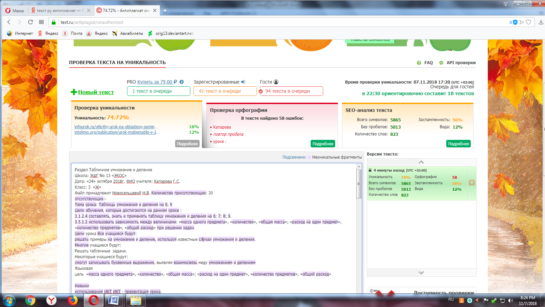Expand text versions with the down chevron

(421, 273)
